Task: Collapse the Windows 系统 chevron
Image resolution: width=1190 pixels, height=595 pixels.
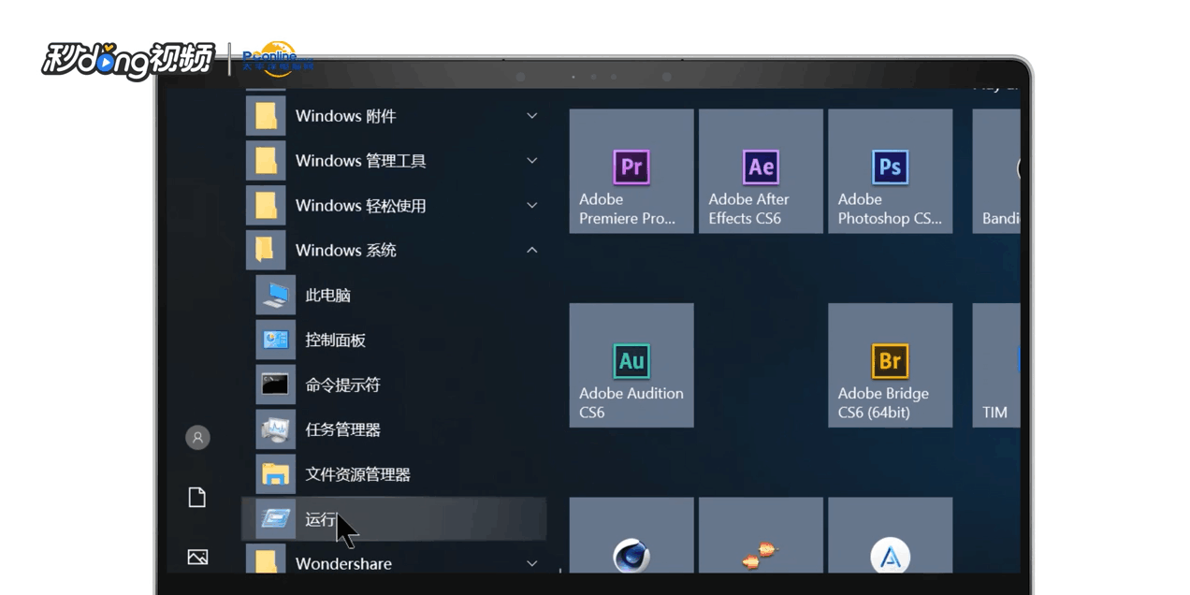Action: pos(531,250)
